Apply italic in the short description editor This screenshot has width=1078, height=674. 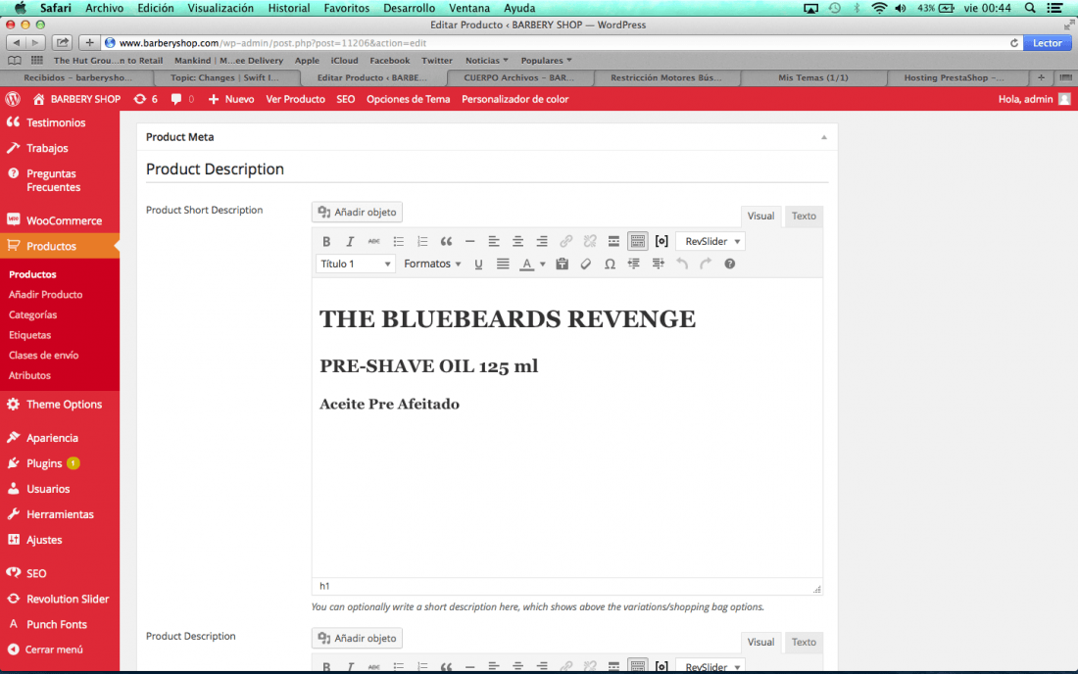click(x=350, y=241)
